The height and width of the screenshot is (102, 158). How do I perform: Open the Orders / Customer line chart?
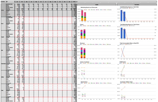click(97, 70)
